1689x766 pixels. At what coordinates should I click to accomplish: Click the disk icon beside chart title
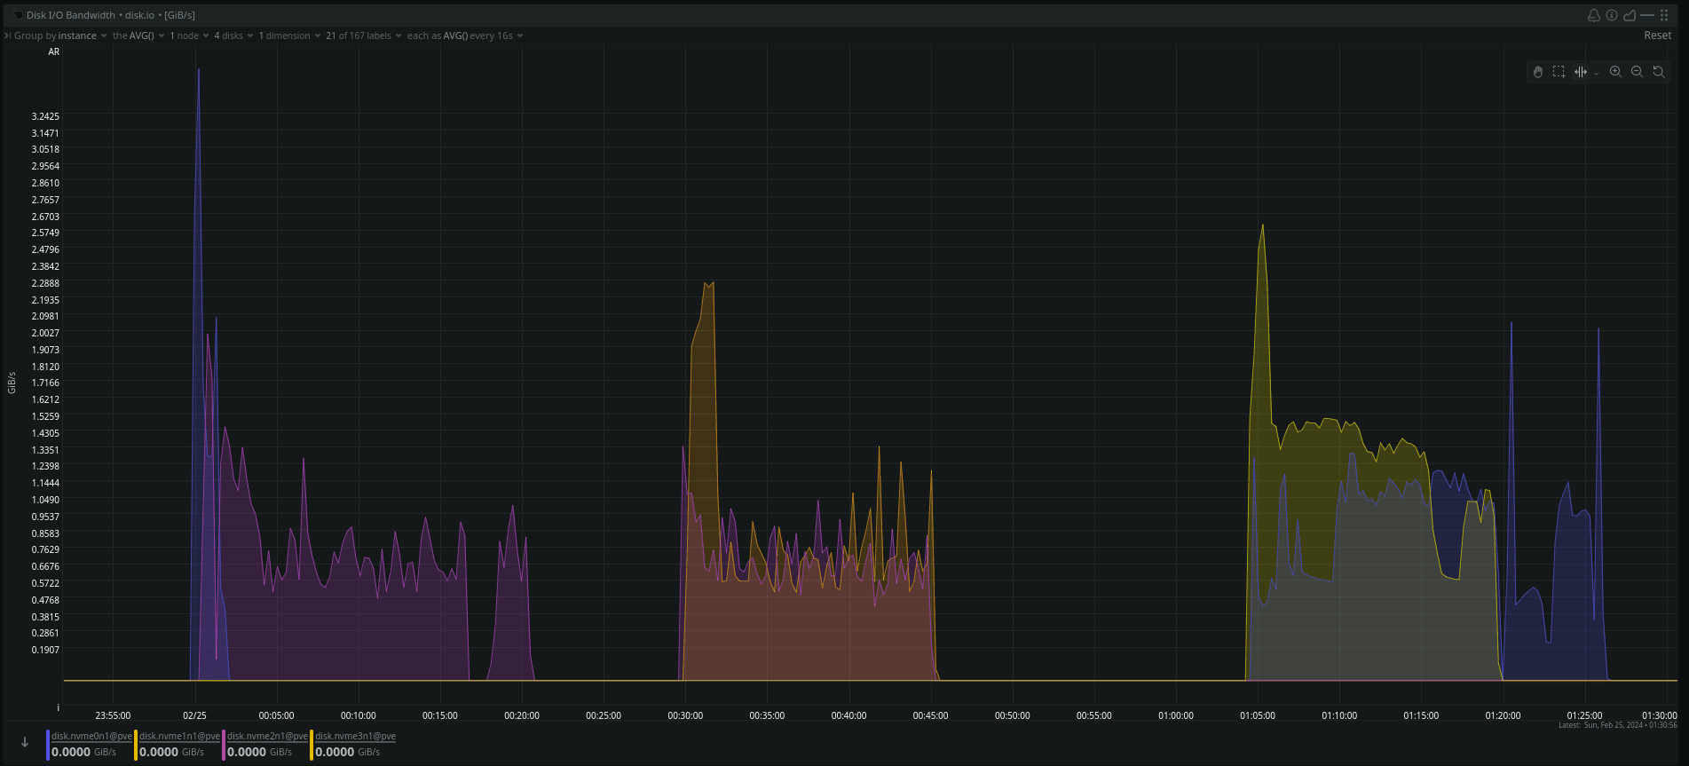point(18,15)
